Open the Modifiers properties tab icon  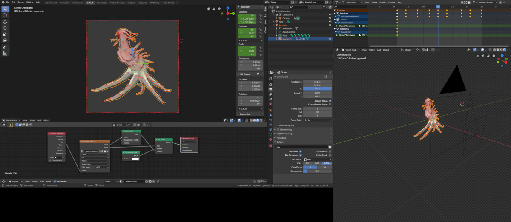click(271, 115)
